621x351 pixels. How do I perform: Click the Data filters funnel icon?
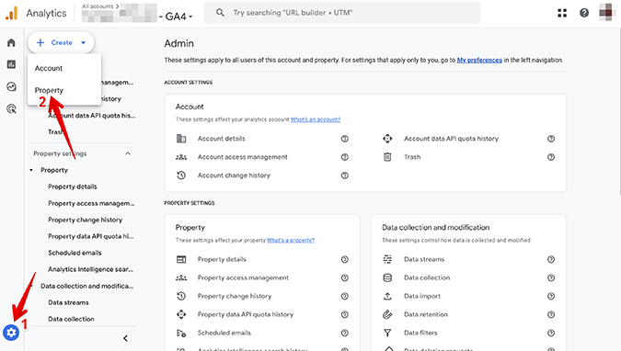pyautogui.click(x=387, y=333)
